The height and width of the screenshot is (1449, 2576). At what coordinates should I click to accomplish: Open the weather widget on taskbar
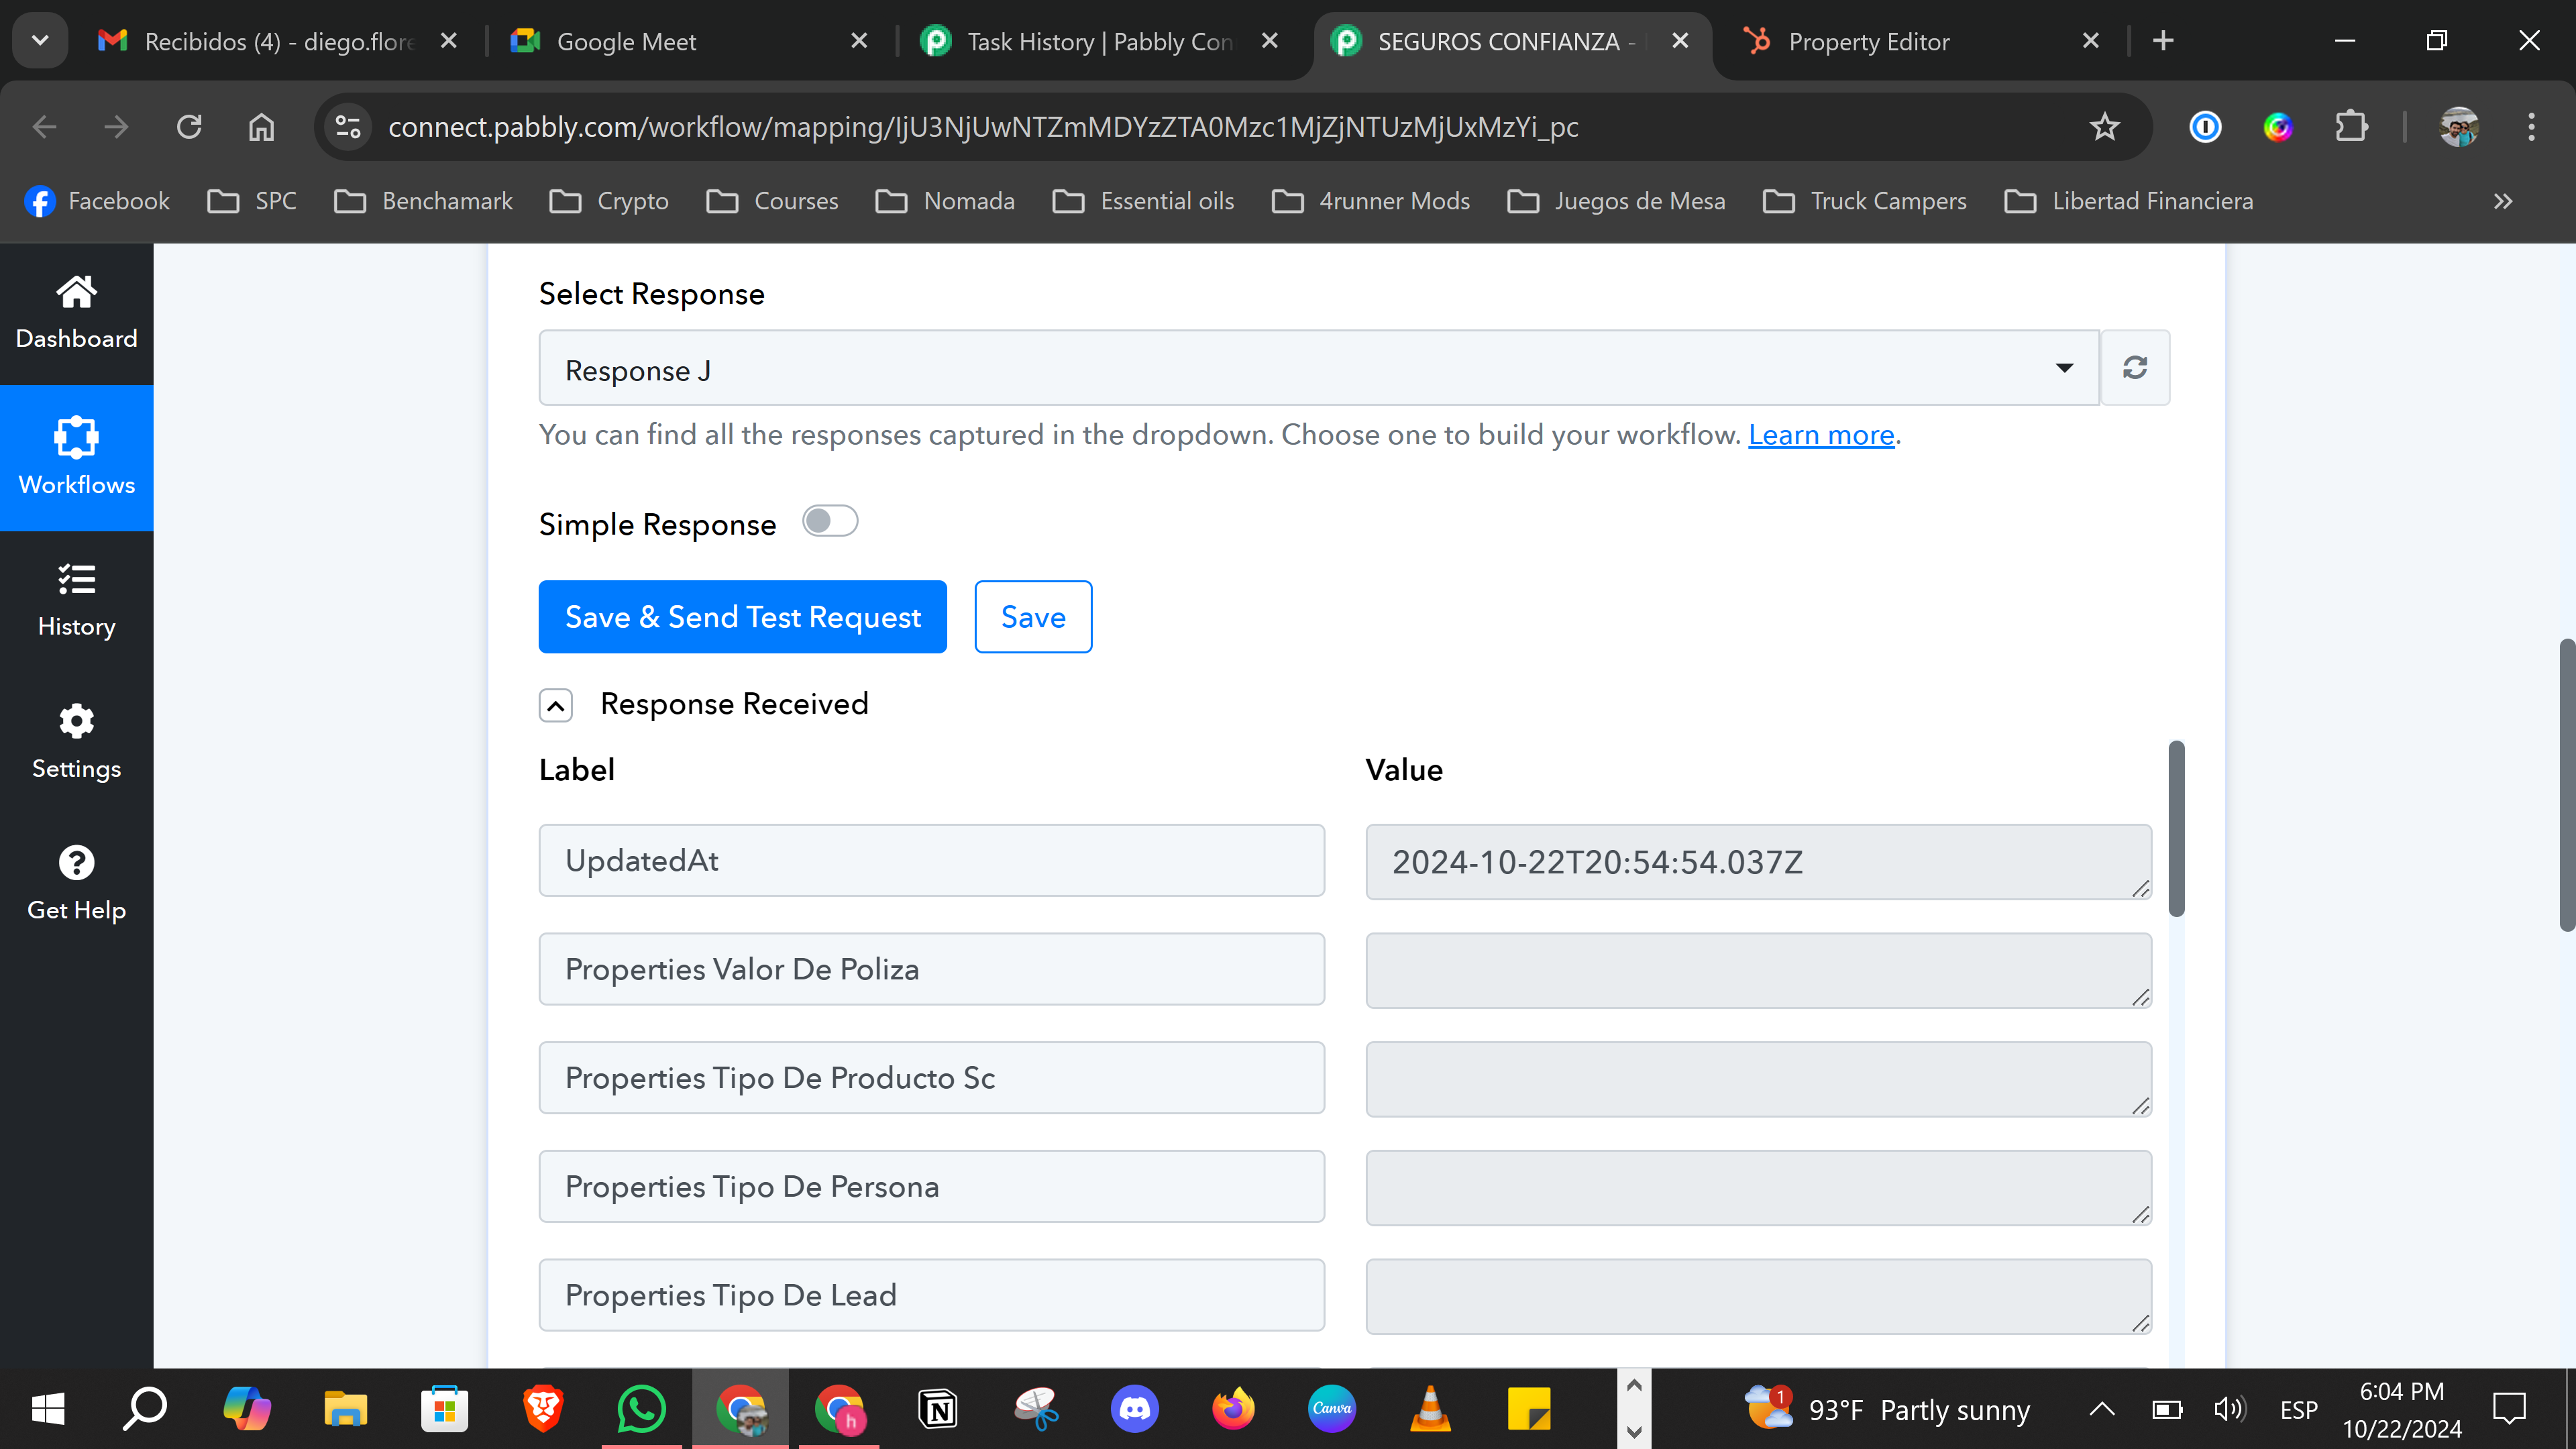[1887, 1409]
